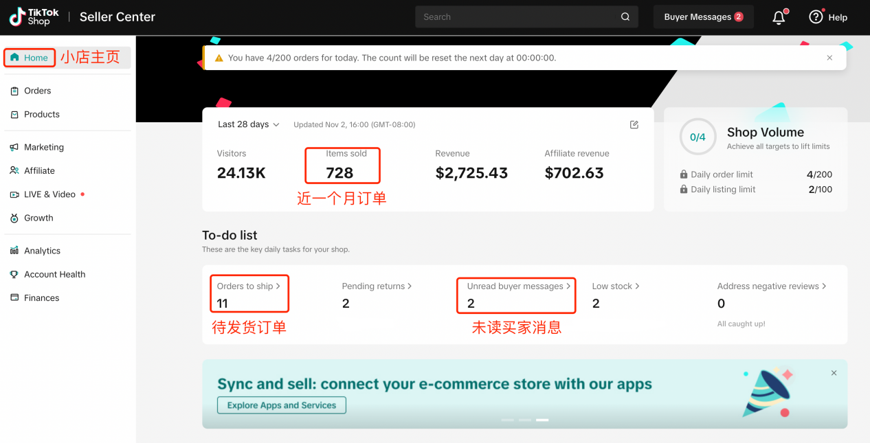Open the notifications bell
Screen dimensions: 870x443
click(779, 18)
